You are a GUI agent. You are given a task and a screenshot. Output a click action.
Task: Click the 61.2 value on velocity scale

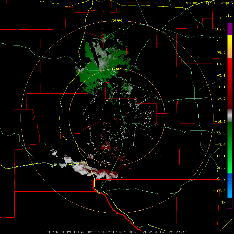(221, 64)
